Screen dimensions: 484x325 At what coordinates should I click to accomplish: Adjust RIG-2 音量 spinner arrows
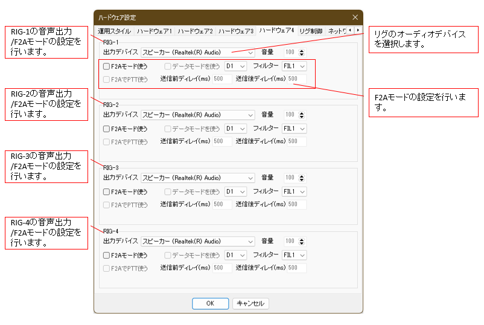click(x=302, y=115)
